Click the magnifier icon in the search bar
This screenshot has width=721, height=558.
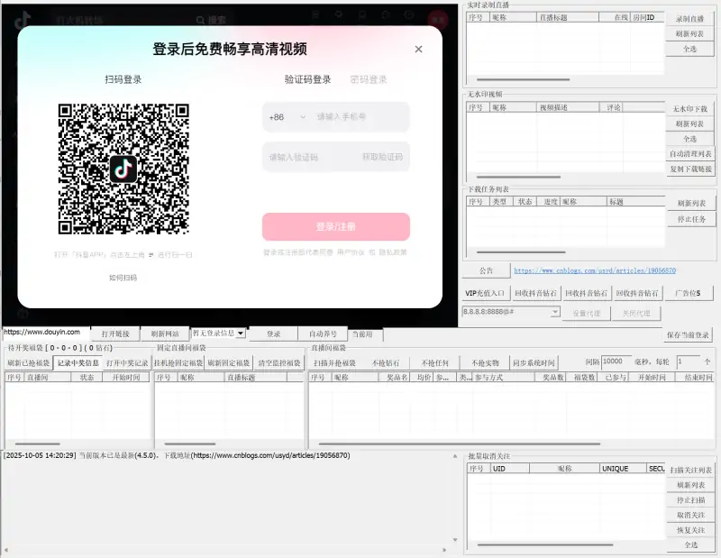[200, 18]
